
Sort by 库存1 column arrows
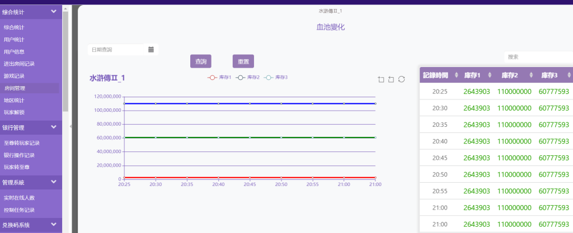489,75
